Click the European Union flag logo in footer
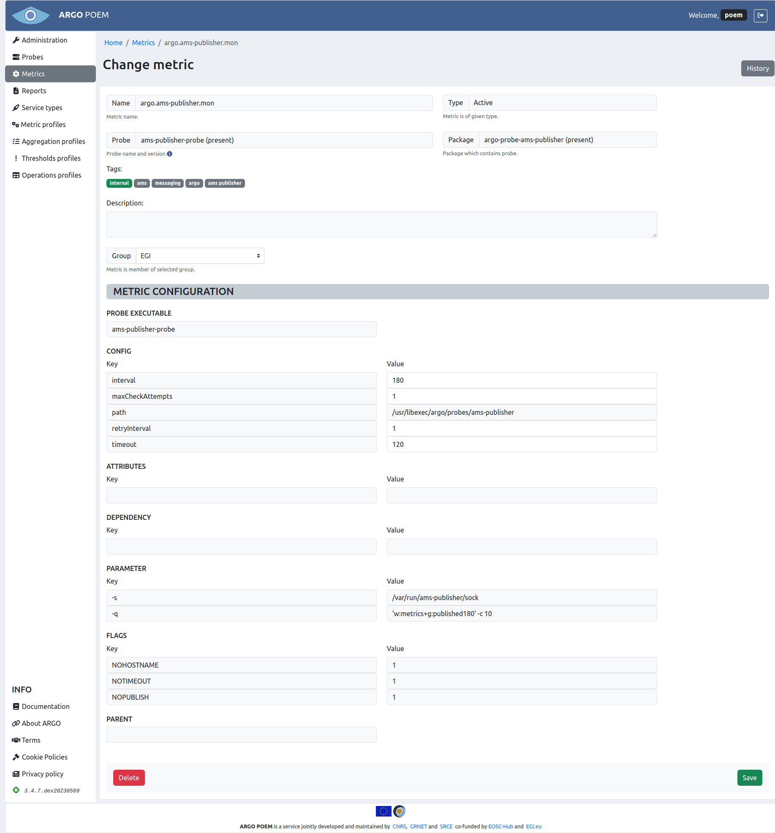Screen dimensions: 775x833 click(383, 811)
